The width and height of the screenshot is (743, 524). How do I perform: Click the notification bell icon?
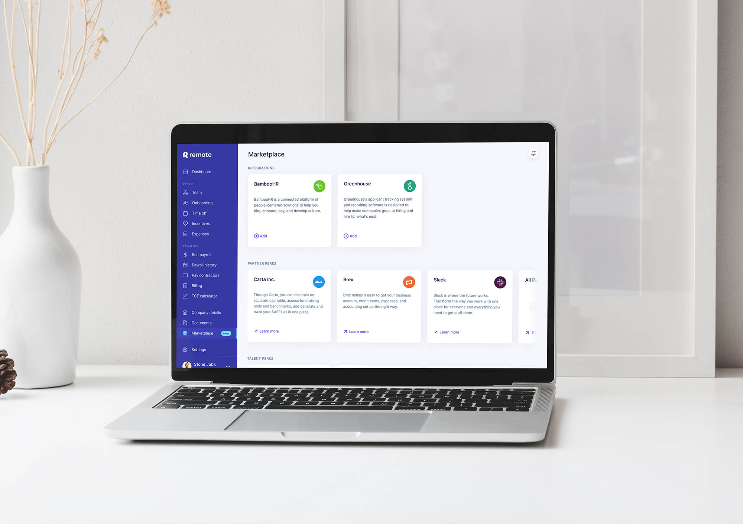(533, 153)
